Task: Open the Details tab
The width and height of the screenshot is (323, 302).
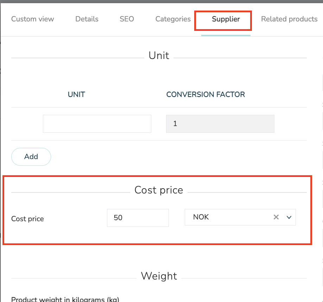Action: point(87,19)
